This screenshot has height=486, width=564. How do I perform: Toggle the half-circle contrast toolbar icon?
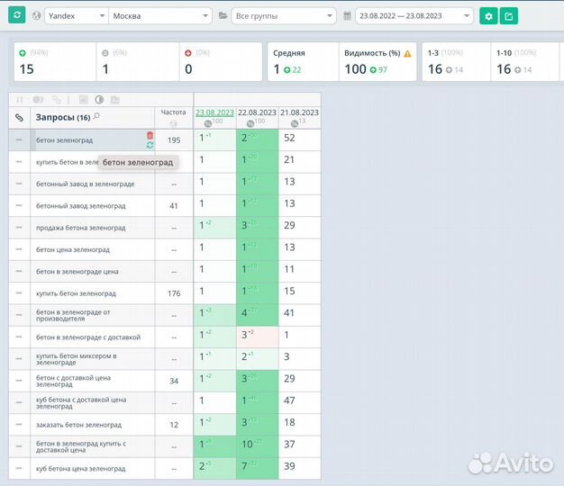pos(99,100)
